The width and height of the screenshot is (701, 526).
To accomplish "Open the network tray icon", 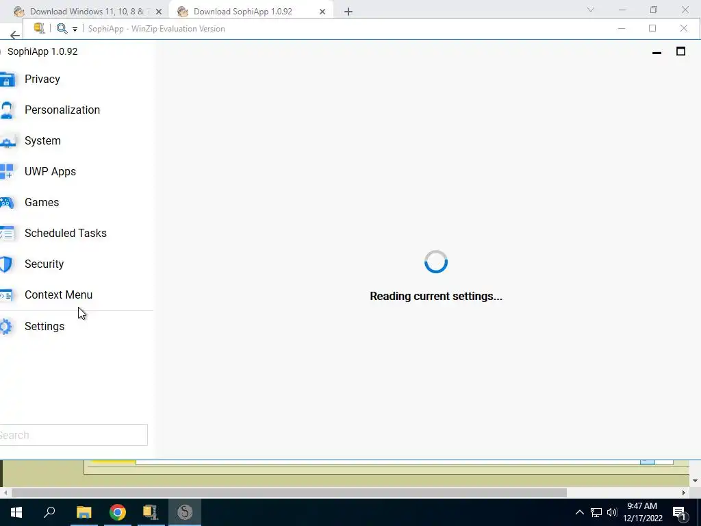I will pos(596,512).
